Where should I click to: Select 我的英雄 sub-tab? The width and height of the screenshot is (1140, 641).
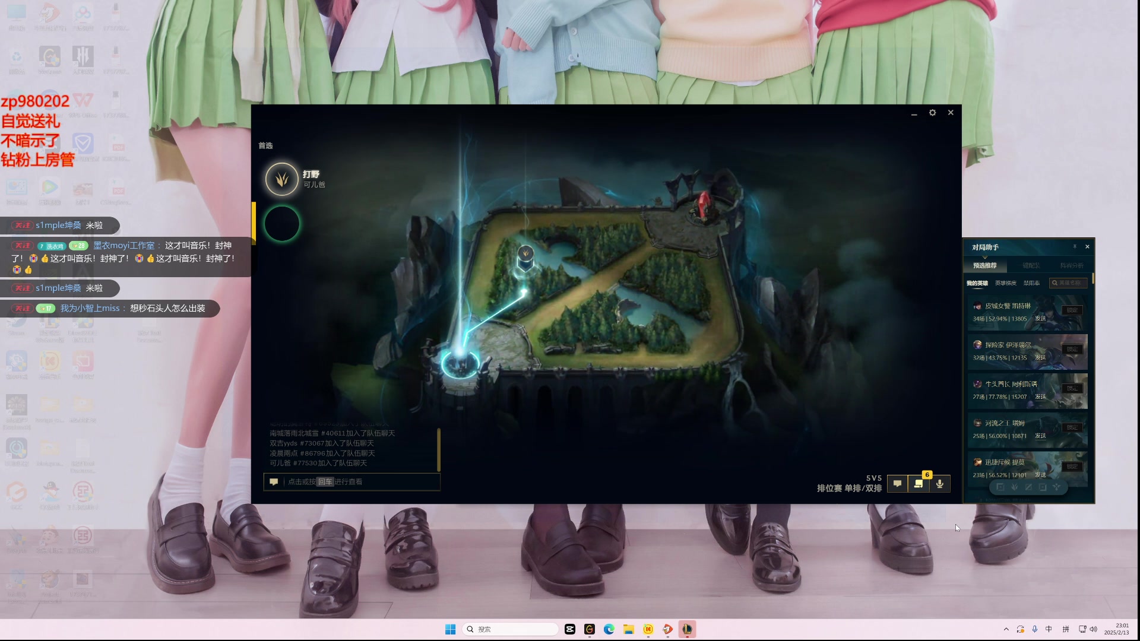pyautogui.click(x=977, y=283)
